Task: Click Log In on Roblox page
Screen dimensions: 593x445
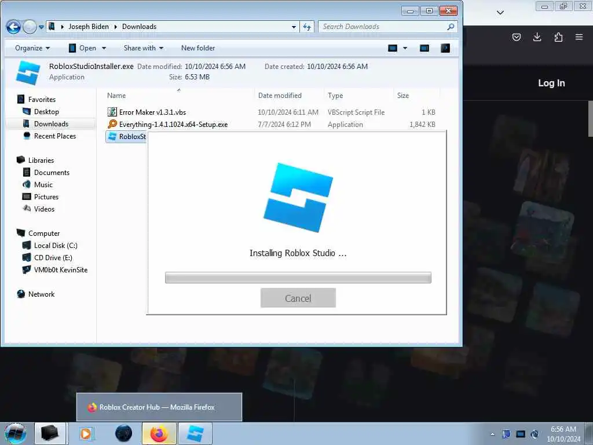Action: click(x=551, y=83)
